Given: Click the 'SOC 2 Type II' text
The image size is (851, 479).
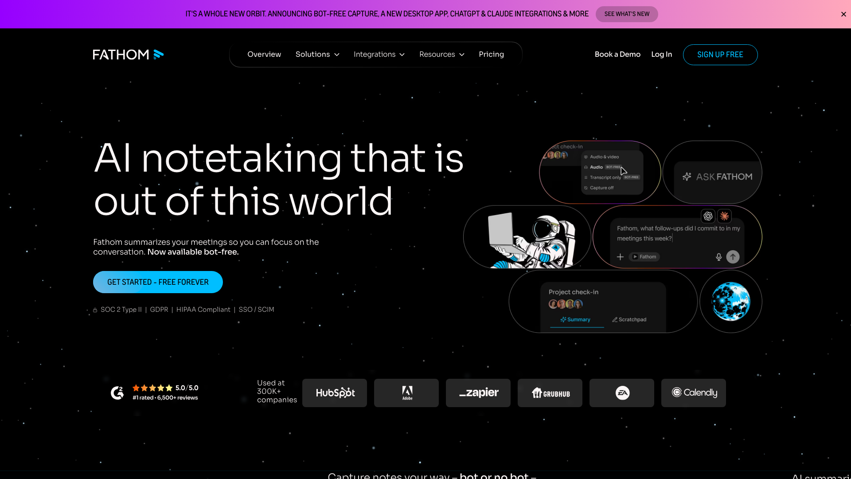Looking at the screenshot, I should tap(121, 310).
